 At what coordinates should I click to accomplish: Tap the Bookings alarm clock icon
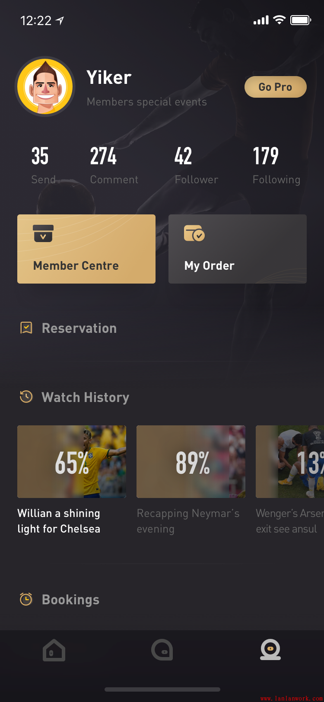tap(26, 599)
